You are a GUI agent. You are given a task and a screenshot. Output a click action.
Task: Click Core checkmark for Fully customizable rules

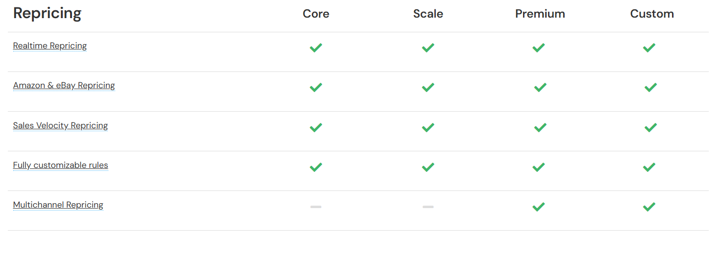coord(316,167)
